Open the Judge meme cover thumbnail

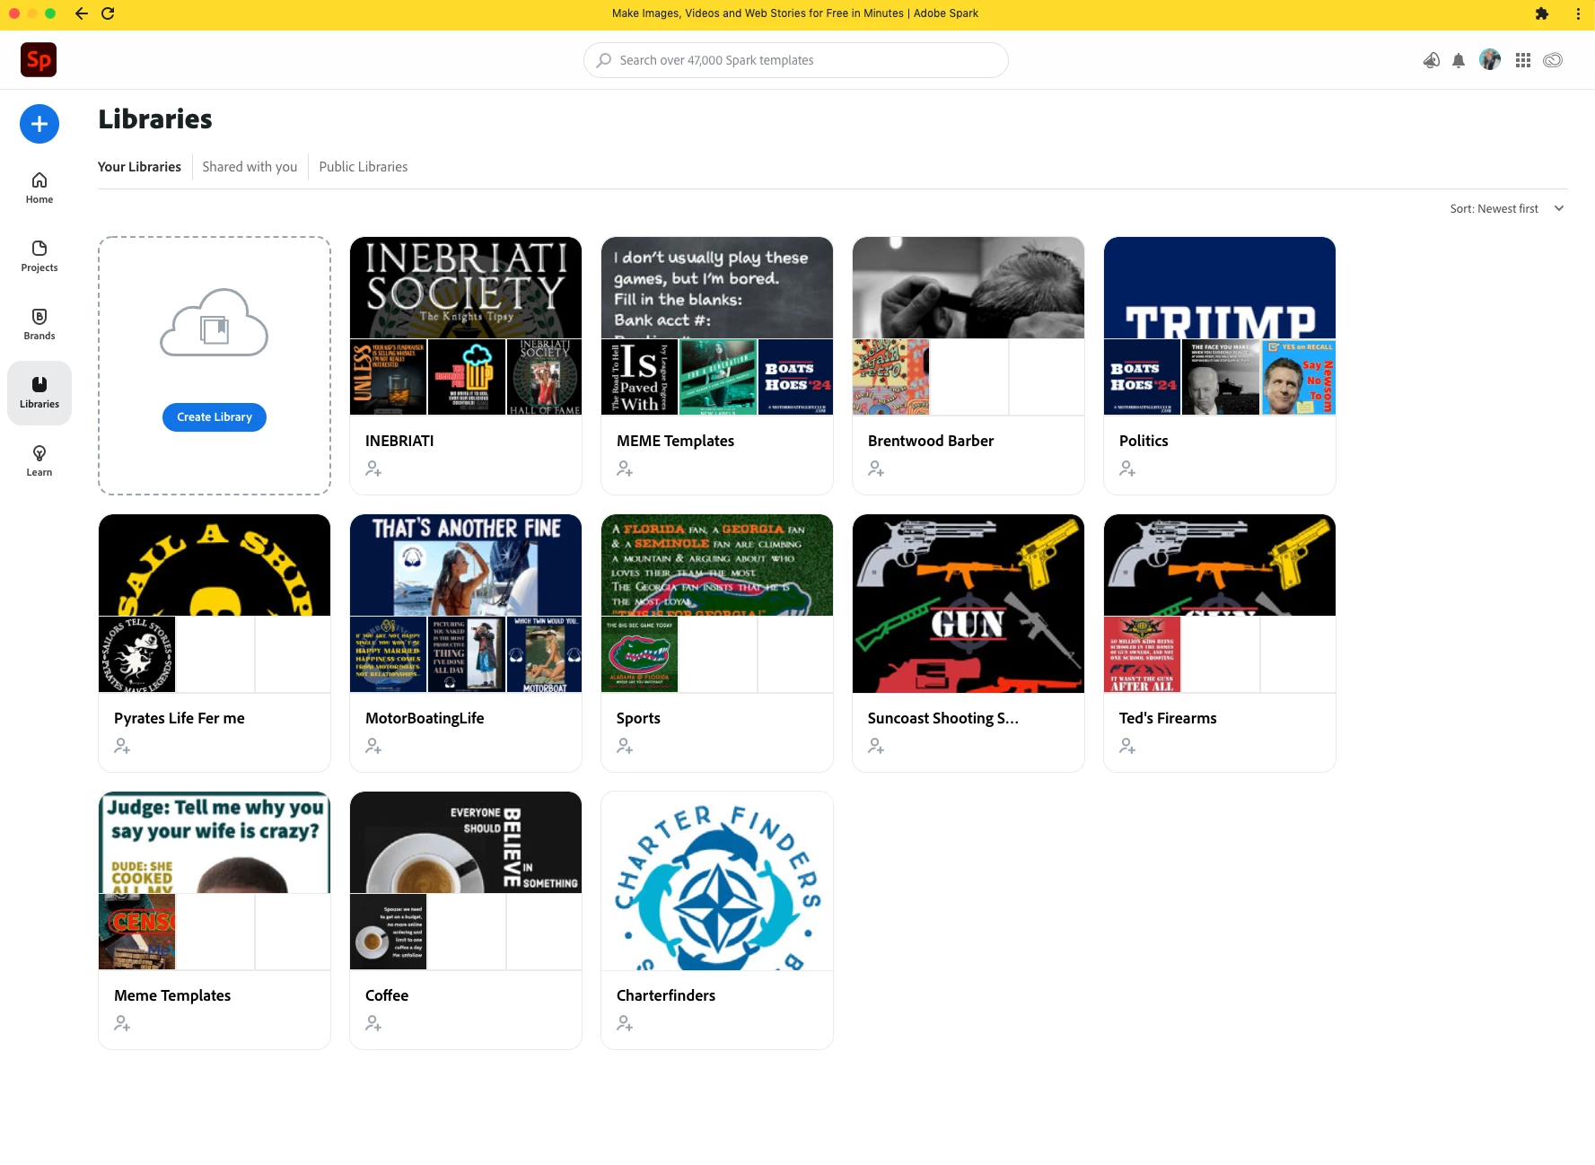pos(215,842)
